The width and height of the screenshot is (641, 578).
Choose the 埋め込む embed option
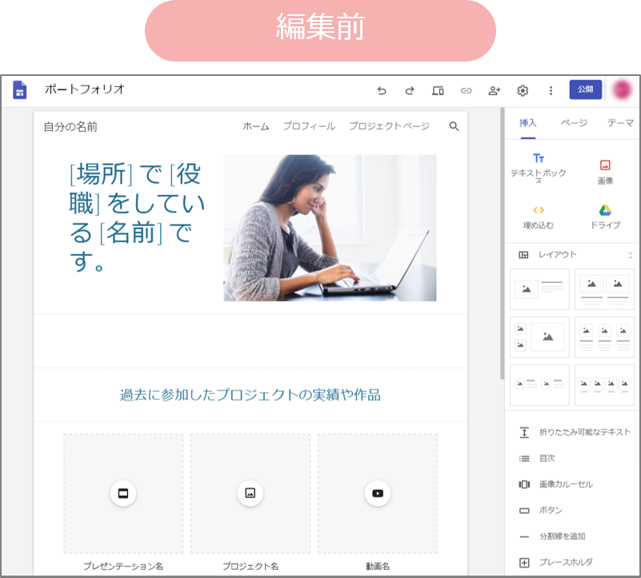[x=538, y=217]
